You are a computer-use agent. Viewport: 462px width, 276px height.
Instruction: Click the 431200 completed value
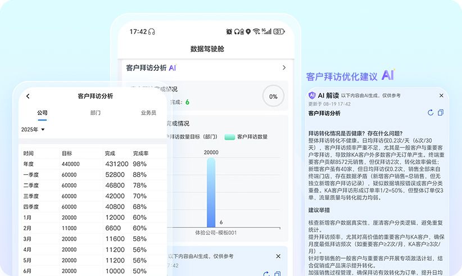coord(117,164)
